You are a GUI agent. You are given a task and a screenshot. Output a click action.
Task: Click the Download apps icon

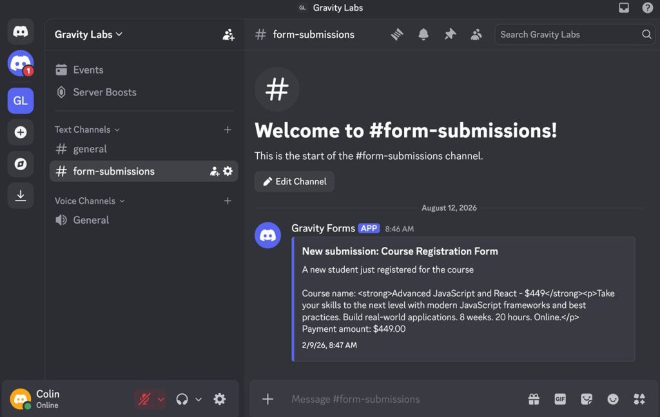click(x=20, y=196)
